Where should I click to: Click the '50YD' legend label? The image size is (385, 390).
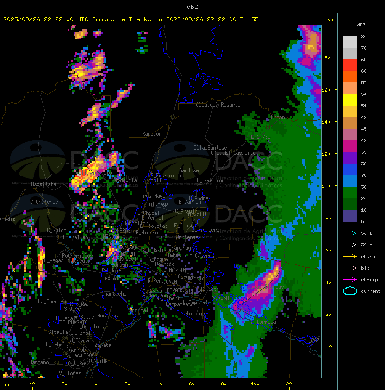366,233
